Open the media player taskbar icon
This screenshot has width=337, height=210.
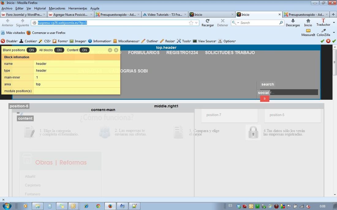[25, 206]
